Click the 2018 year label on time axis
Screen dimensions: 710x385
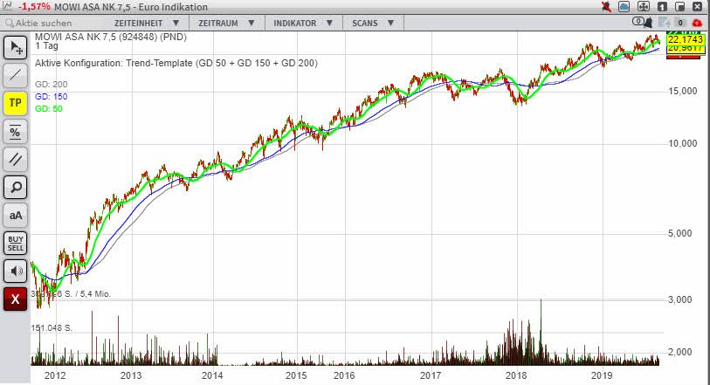(516, 375)
